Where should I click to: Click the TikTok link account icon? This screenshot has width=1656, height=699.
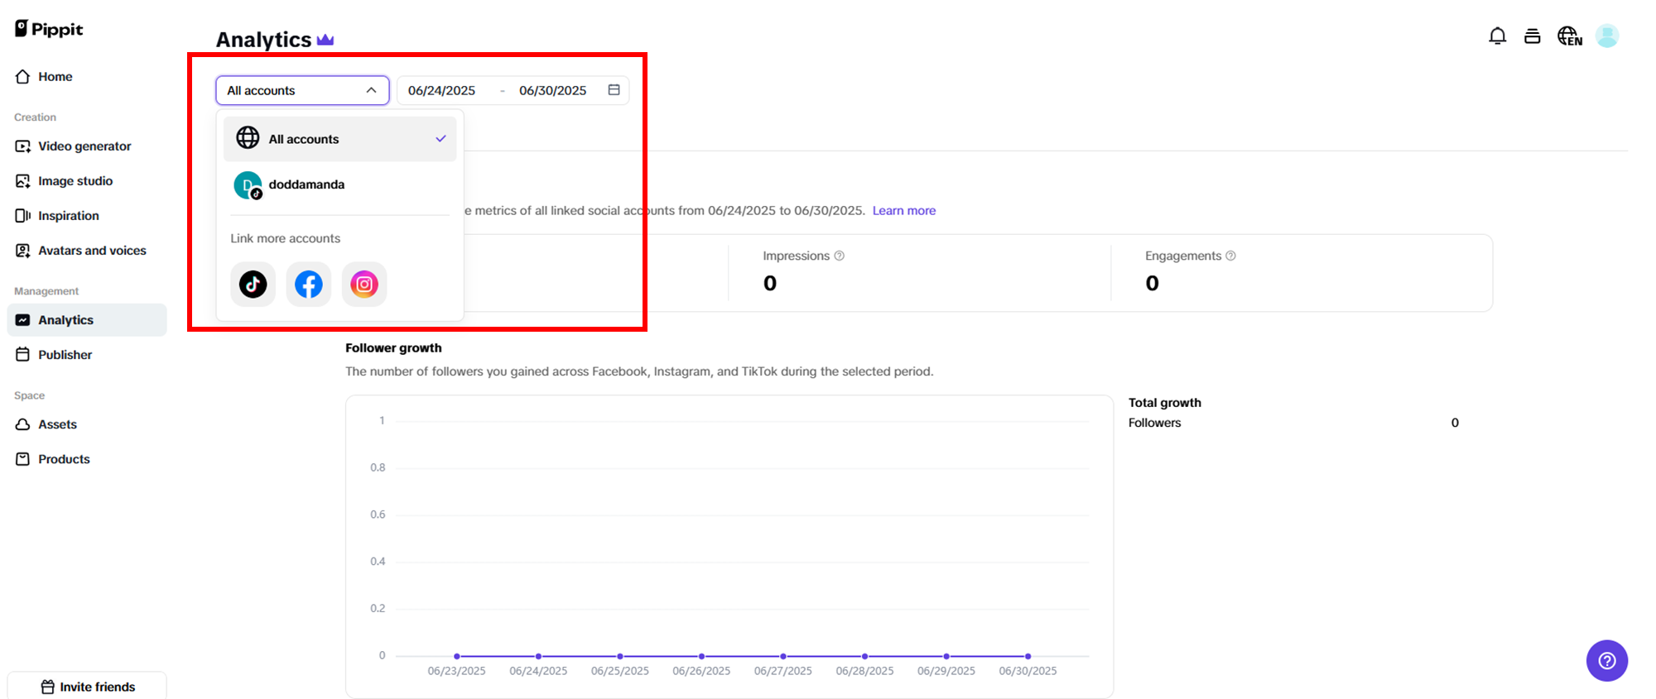[253, 285]
